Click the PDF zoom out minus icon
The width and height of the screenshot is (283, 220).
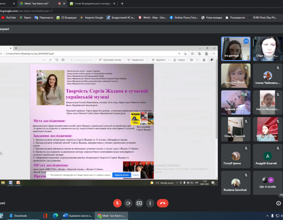click(x=44, y=60)
